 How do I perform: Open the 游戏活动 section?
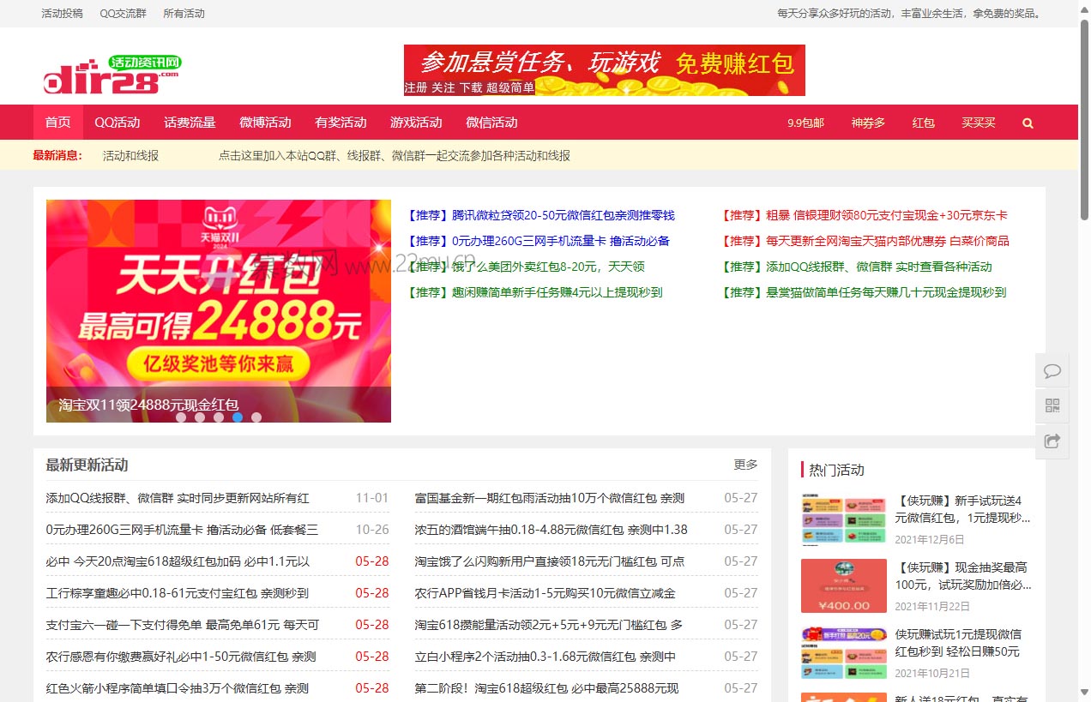click(x=416, y=122)
